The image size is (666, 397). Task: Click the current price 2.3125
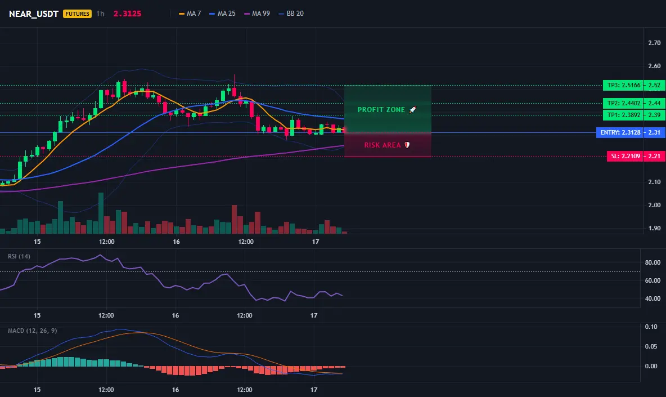pos(128,14)
